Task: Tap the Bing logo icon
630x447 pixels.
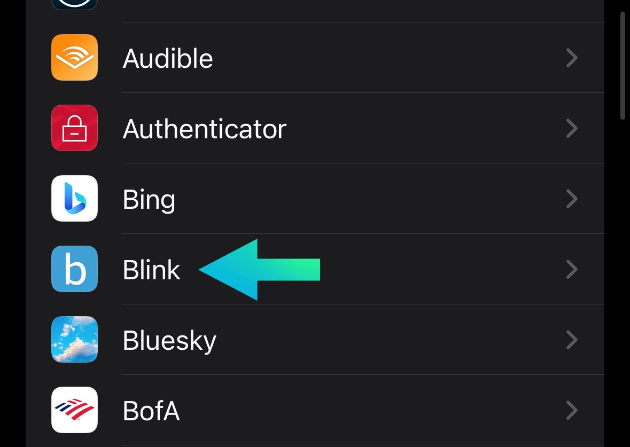Action: coord(74,199)
